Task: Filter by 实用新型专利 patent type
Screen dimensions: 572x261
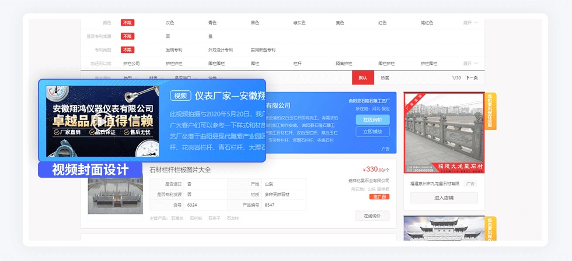Action: coord(263,50)
